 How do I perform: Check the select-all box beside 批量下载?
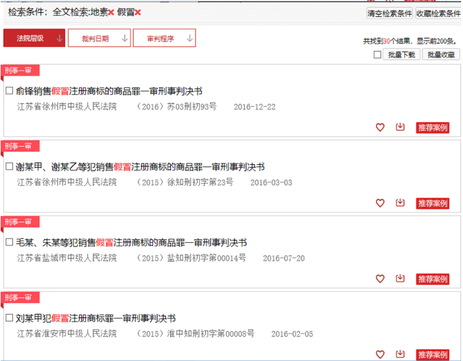(x=377, y=55)
